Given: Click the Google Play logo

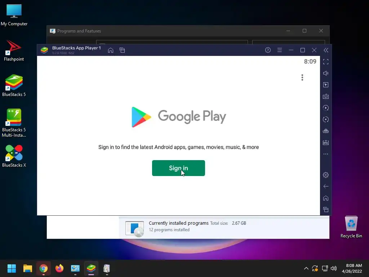Looking at the screenshot, I should 179,117.
